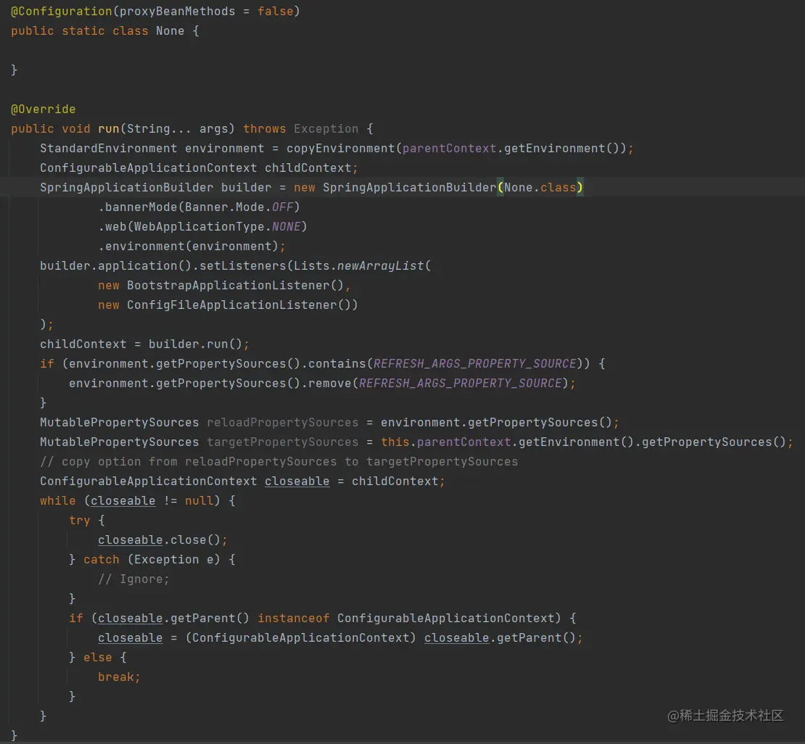
Task: Click the '// copy option from' comment
Action: (x=278, y=462)
